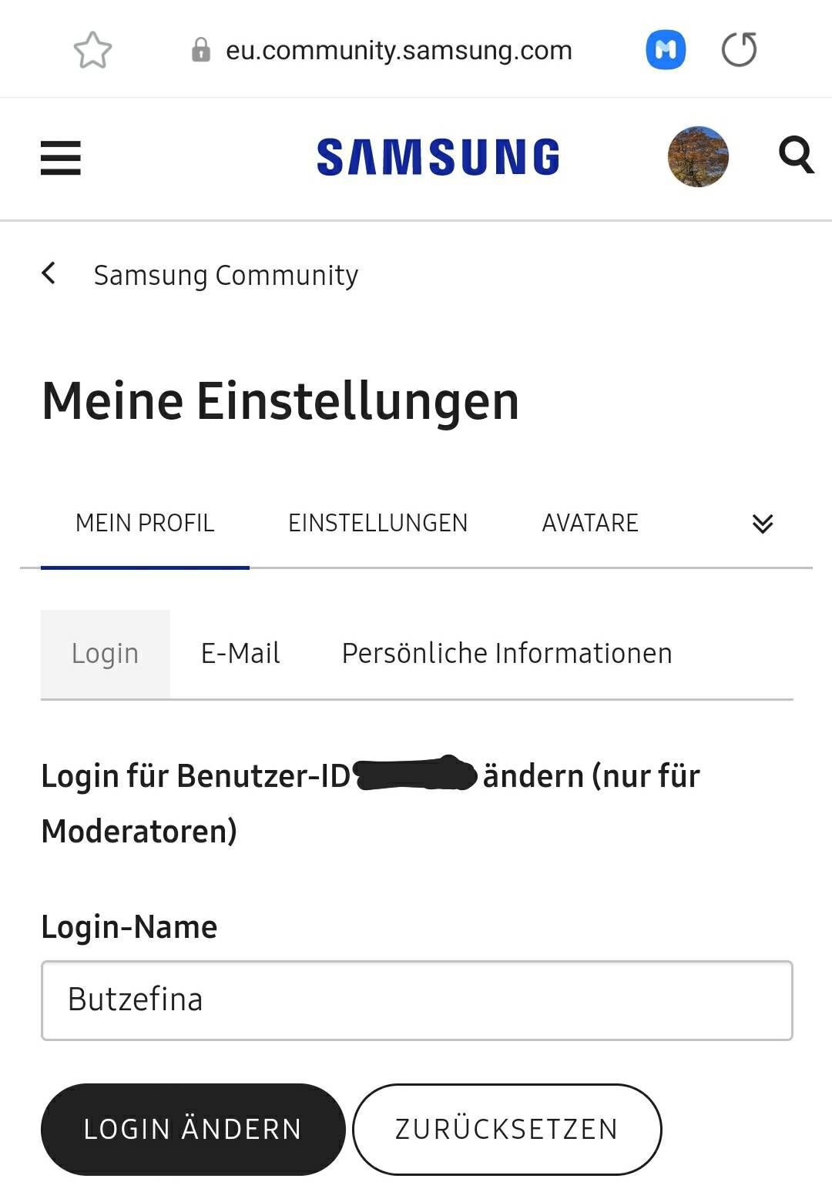Click the LOGIN ÄNDERN button

[193, 1129]
